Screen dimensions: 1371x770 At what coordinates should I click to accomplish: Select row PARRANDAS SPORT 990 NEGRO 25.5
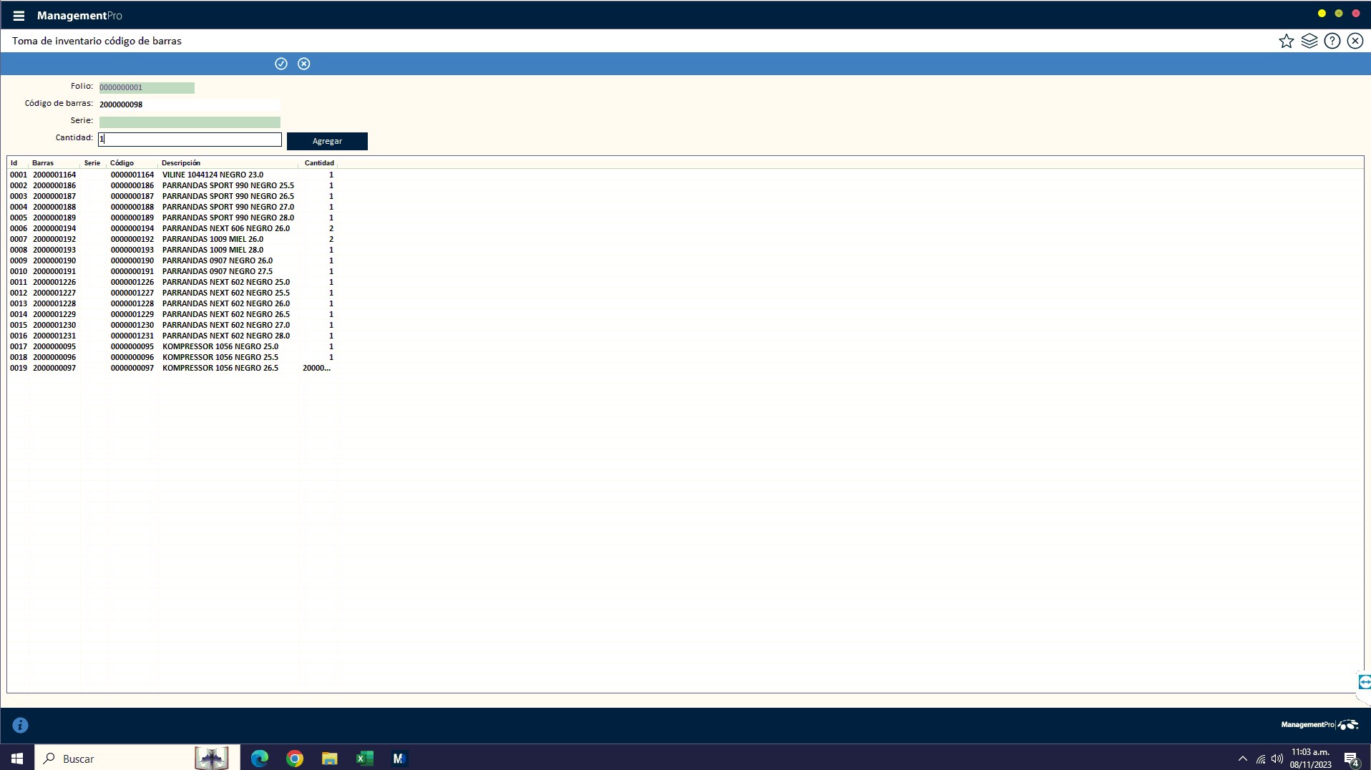click(172, 185)
